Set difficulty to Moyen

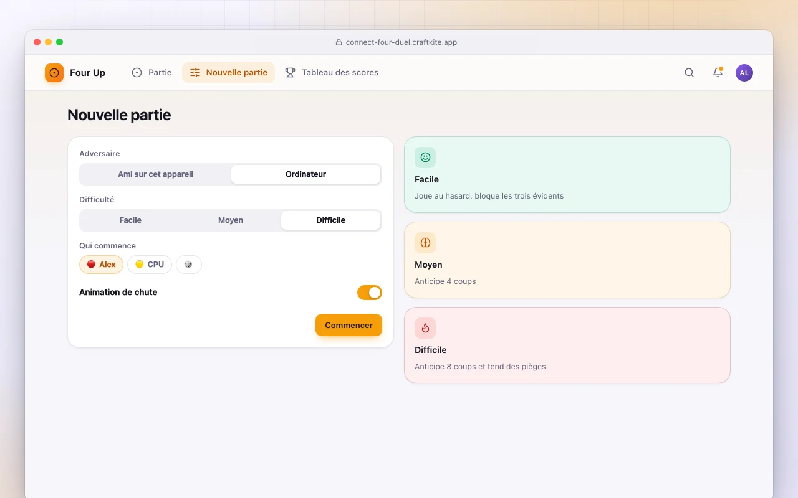point(231,220)
